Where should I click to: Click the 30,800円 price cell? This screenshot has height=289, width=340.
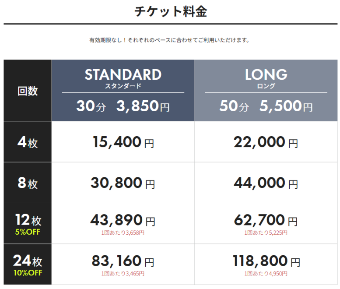click(x=123, y=183)
